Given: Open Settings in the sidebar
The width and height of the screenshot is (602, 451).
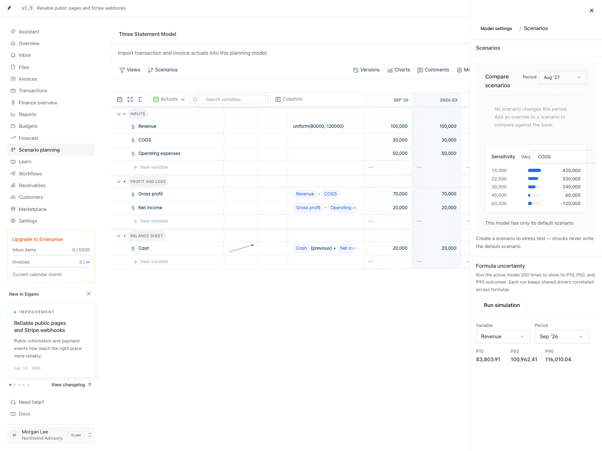Looking at the screenshot, I should pyautogui.click(x=51, y=221).
